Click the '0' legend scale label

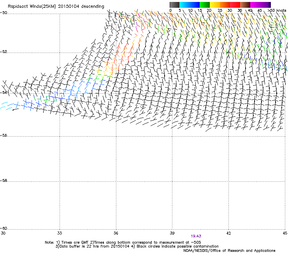click(170, 11)
